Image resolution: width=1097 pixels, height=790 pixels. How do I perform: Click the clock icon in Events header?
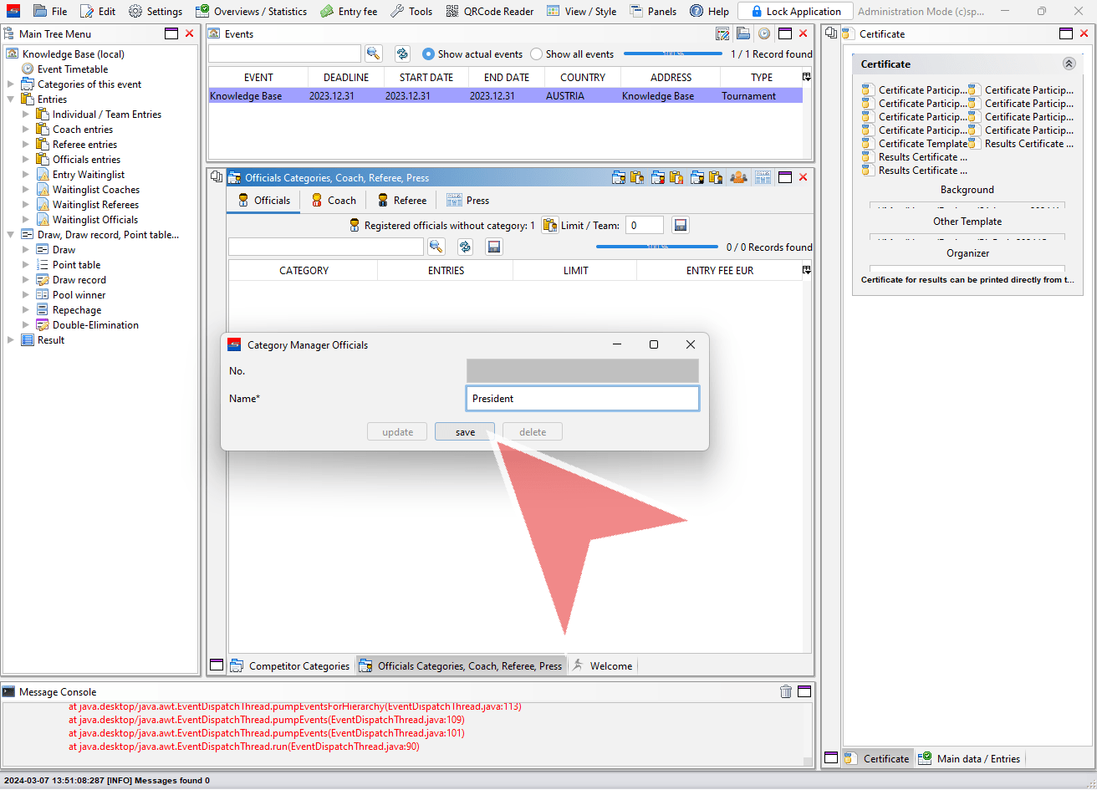764,33
